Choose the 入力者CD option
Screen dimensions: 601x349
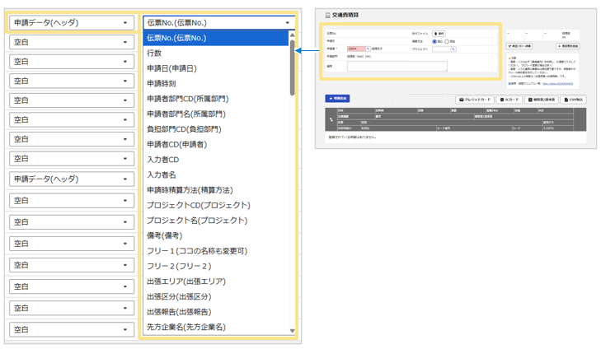pos(216,160)
